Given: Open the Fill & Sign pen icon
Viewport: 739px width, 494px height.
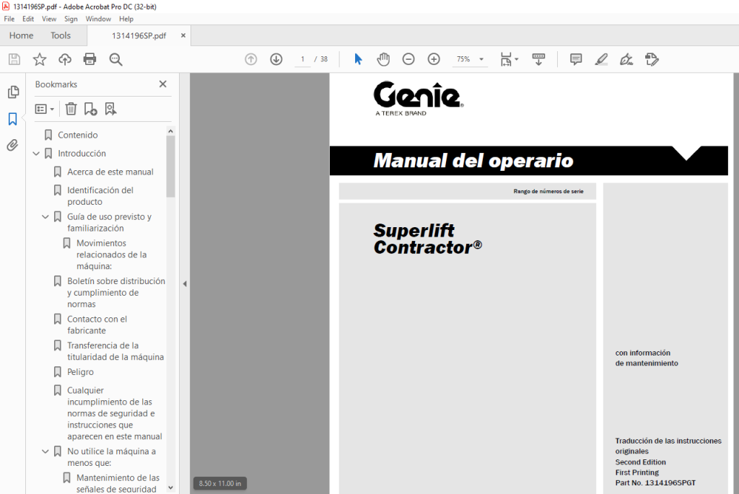Looking at the screenshot, I should tap(626, 59).
